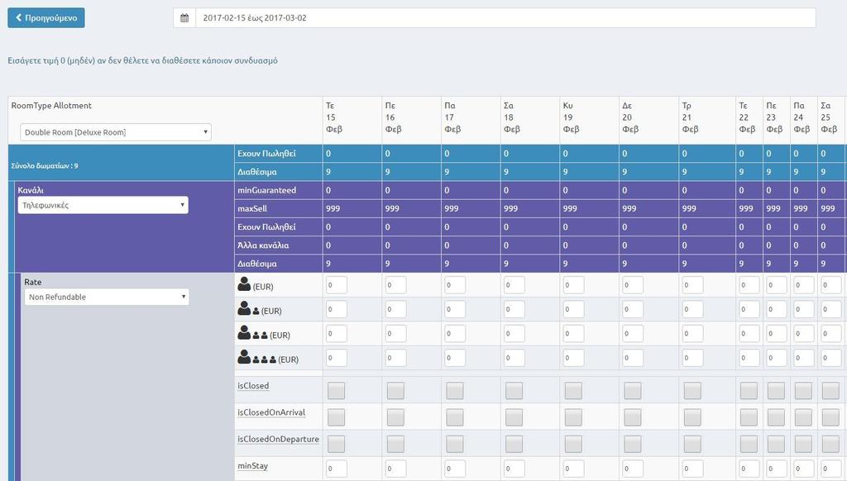Check isClosed for 19 Φεβ
The image size is (847, 481).
[x=573, y=390]
